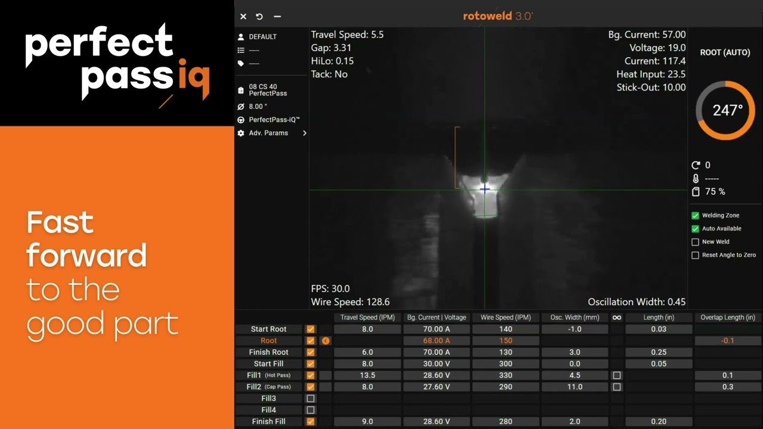Click the 247° circular angle gauge
Viewport: 763px width, 429px height.
tap(725, 110)
